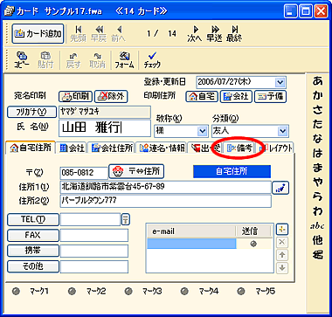Click the delete e-mail (X) icon

281,242
